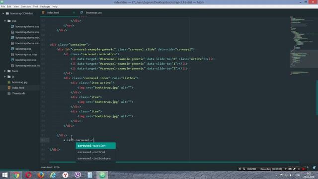The width and height of the screenshot is (318, 179).
Task: Click the recorder magnifier zoom icon
Action: pos(244,169)
